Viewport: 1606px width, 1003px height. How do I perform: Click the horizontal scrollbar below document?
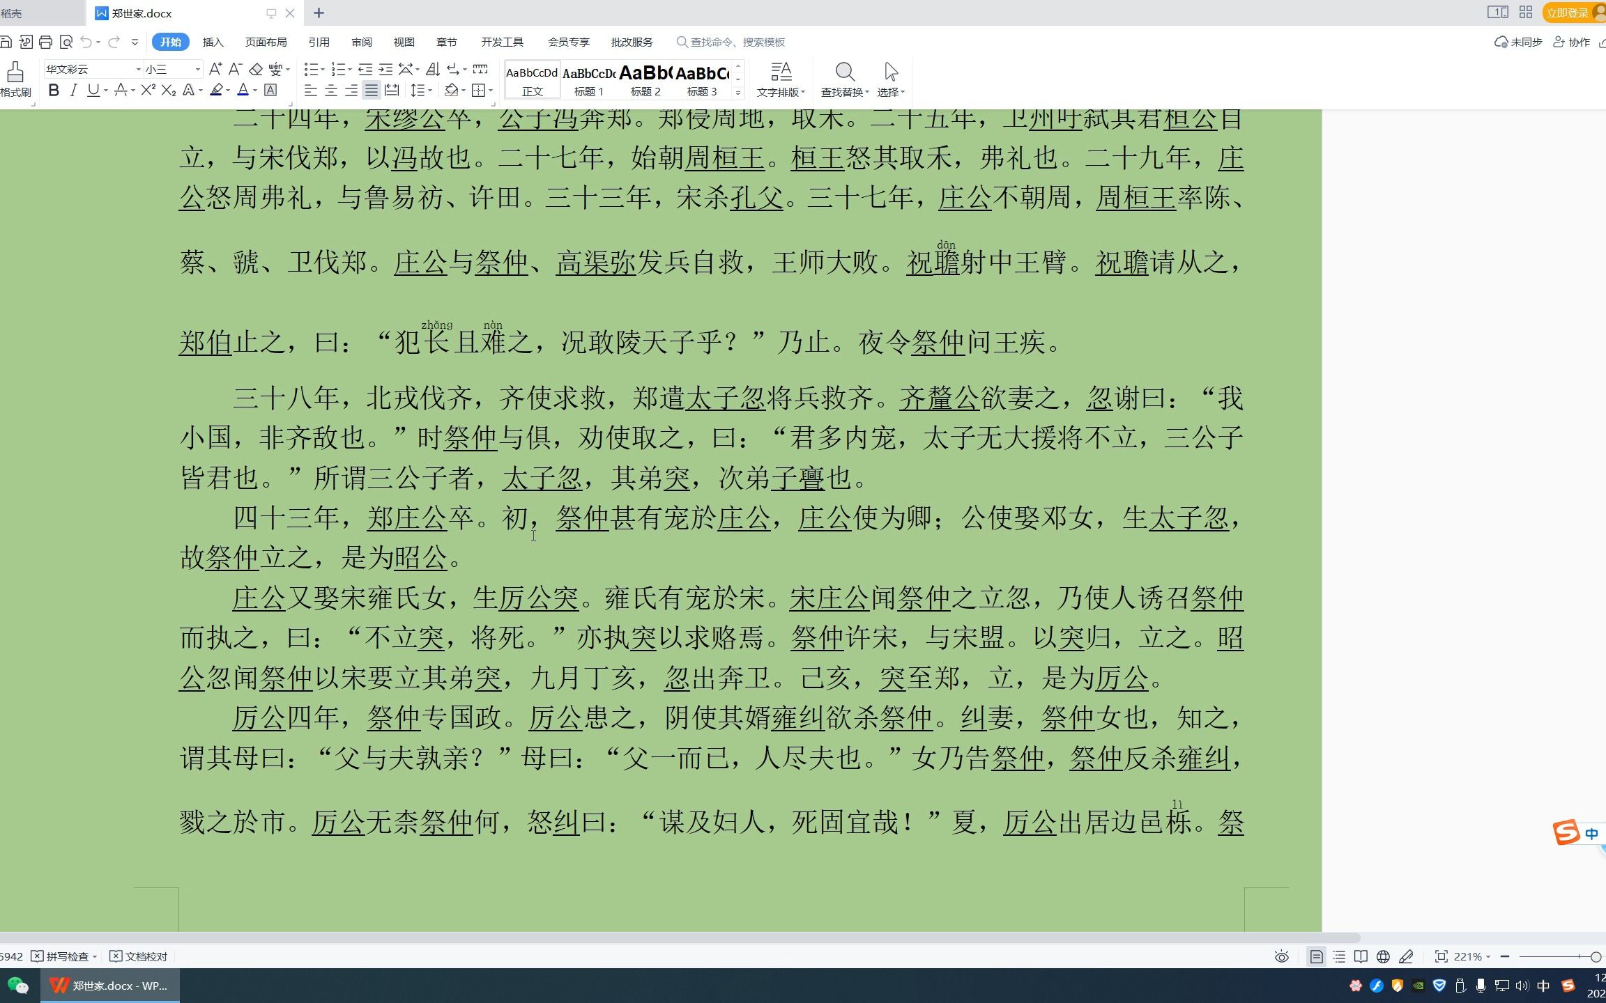[680, 938]
